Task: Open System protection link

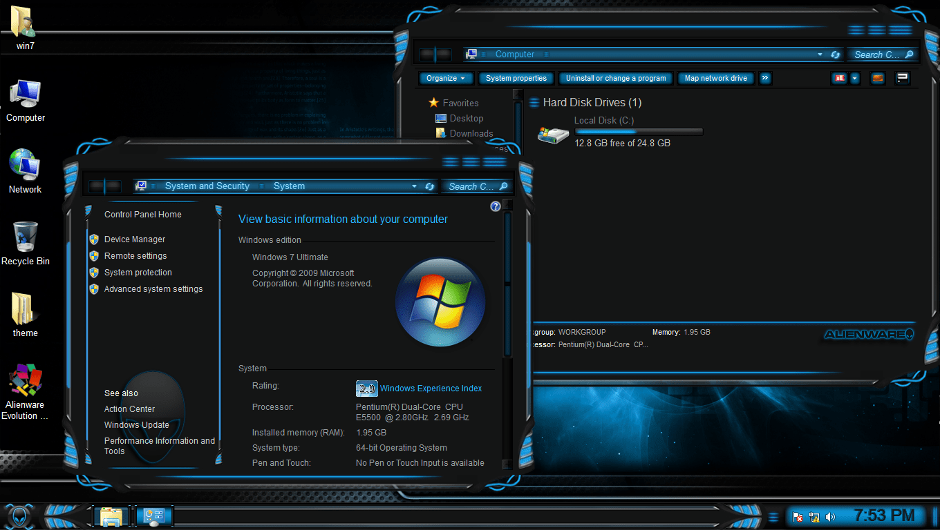Action: (138, 273)
